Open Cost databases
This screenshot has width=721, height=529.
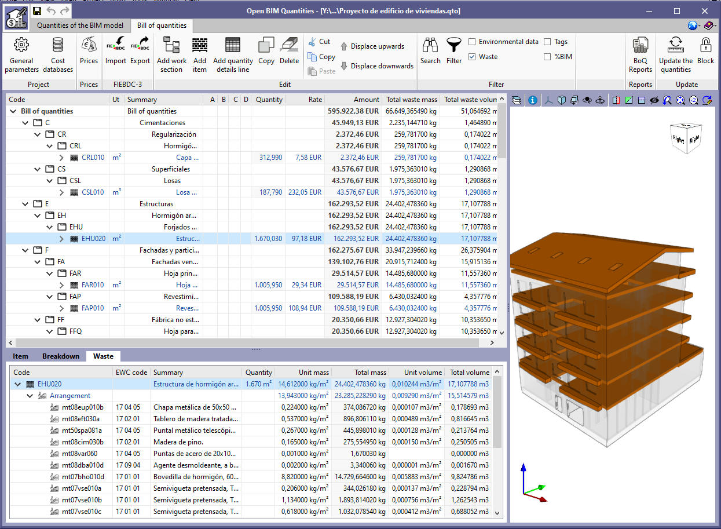pyautogui.click(x=58, y=55)
